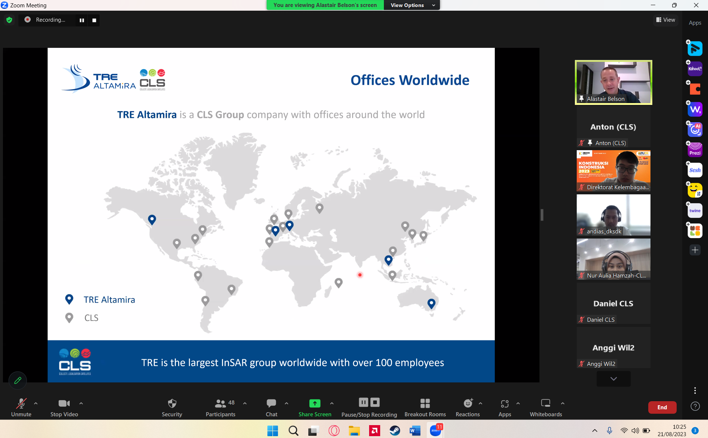708x438 pixels.
Task: Expand Apps options arrow
Action: click(518, 403)
